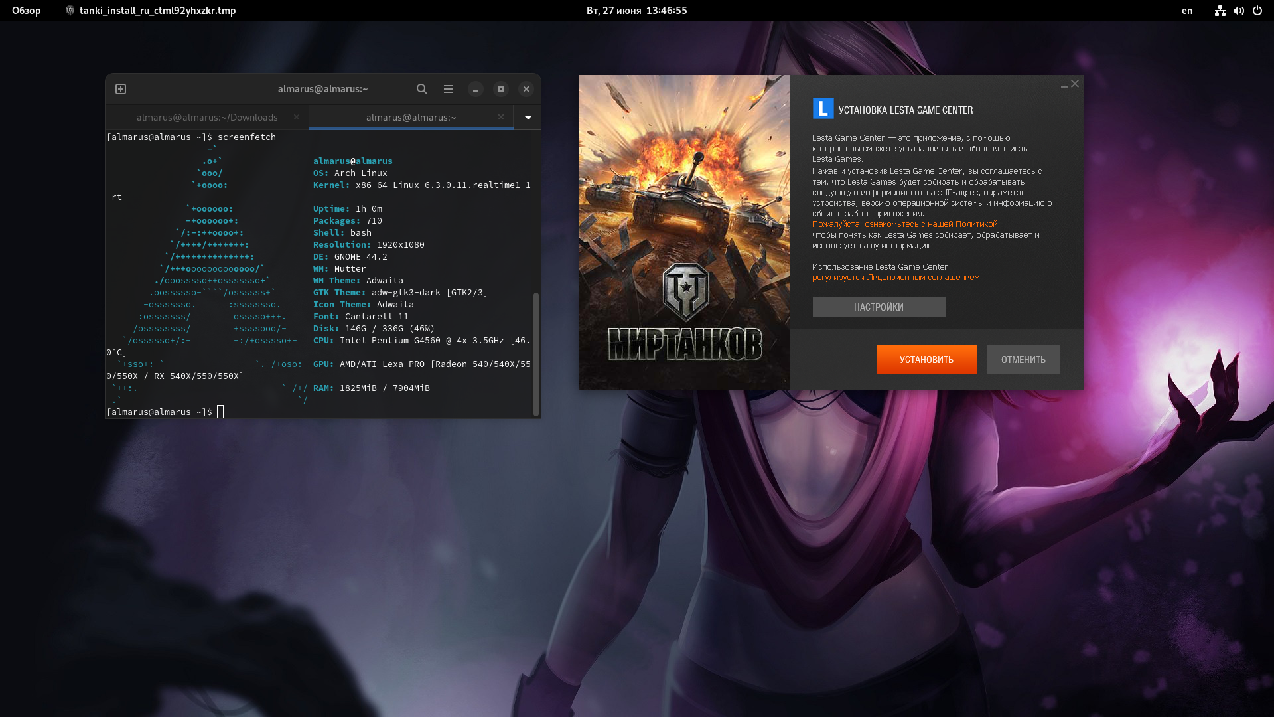Minimize the terminal window
This screenshot has height=717, width=1274.
pyautogui.click(x=476, y=89)
